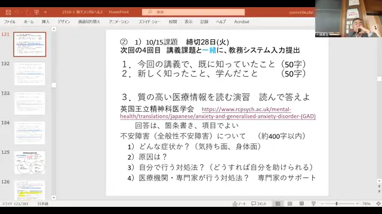The image size is (382, 214).
Task: Open the 挿入 (Insert) ribbon tab
Action: [x=45, y=21]
